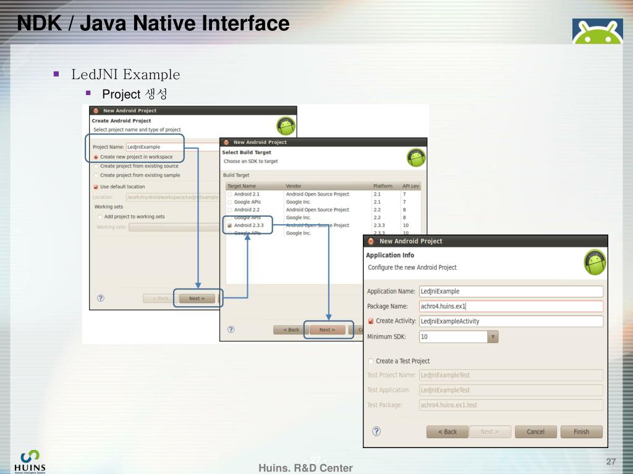633x474 pixels.
Task: Click the Location path field
Action: point(173,197)
